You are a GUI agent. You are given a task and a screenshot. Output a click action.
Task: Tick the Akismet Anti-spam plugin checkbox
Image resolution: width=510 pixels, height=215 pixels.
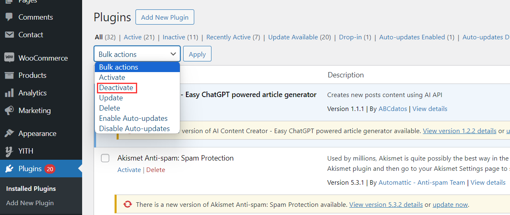pos(105,158)
